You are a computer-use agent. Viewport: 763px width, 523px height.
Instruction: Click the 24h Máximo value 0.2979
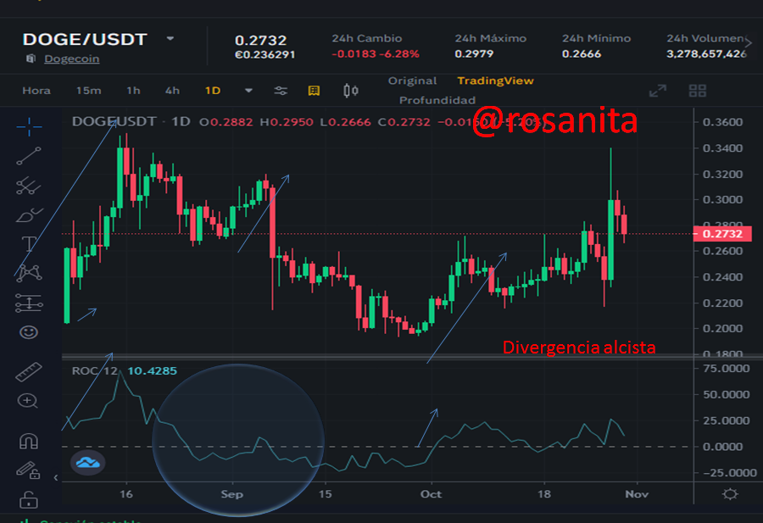474,53
